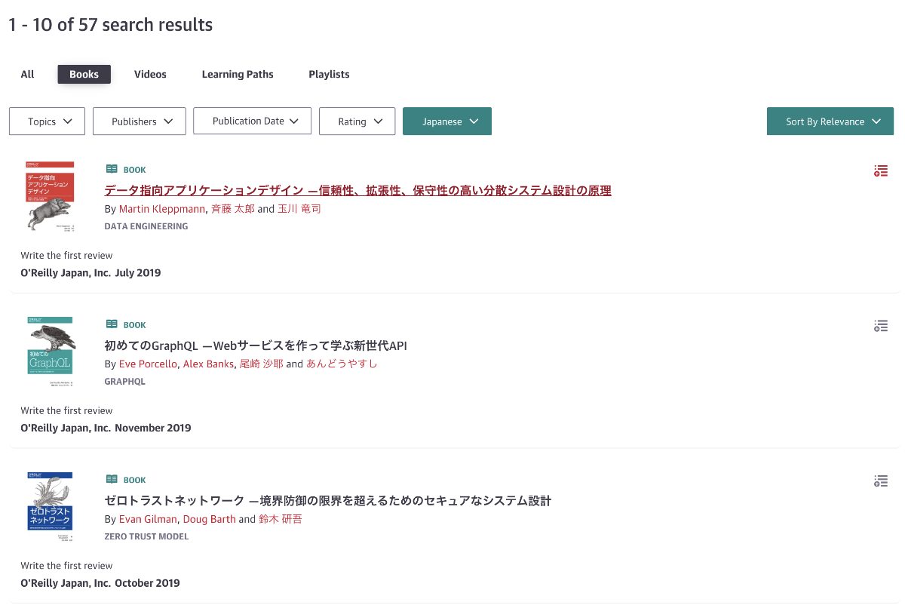The height and width of the screenshot is (608, 905).
Task: View author 尾崎 沙耶
Action: coord(261,364)
